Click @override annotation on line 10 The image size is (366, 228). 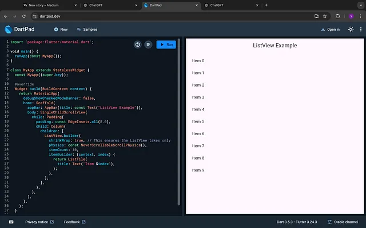(x=24, y=84)
